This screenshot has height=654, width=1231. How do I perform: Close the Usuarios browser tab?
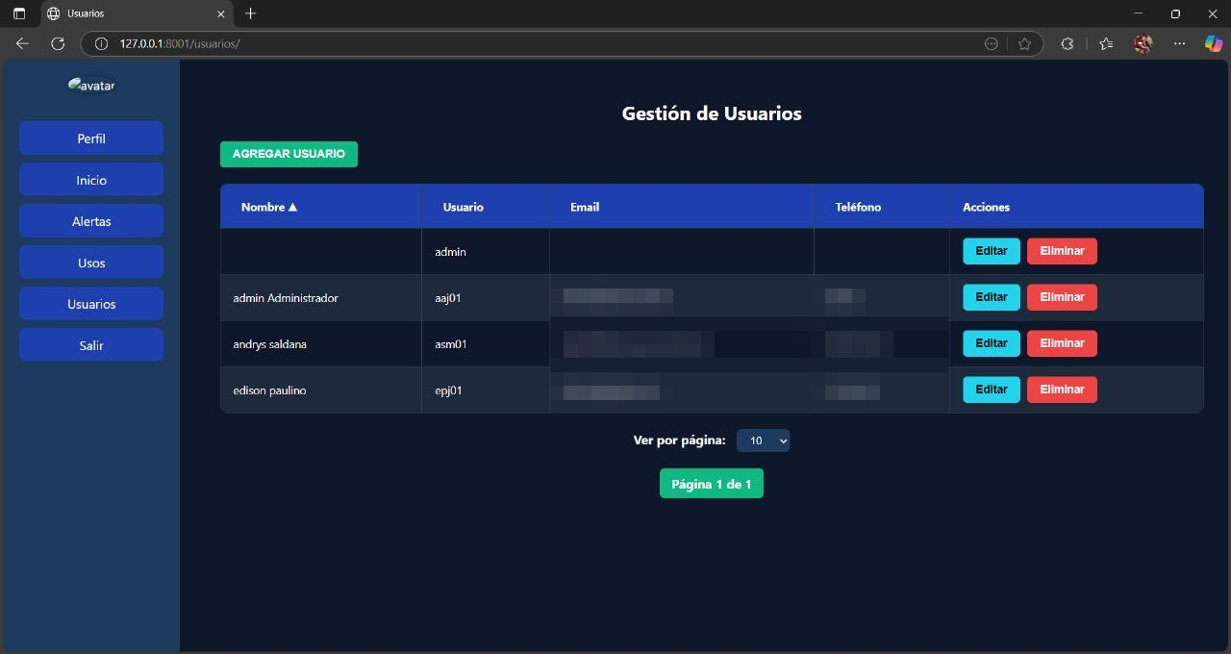click(221, 13)
